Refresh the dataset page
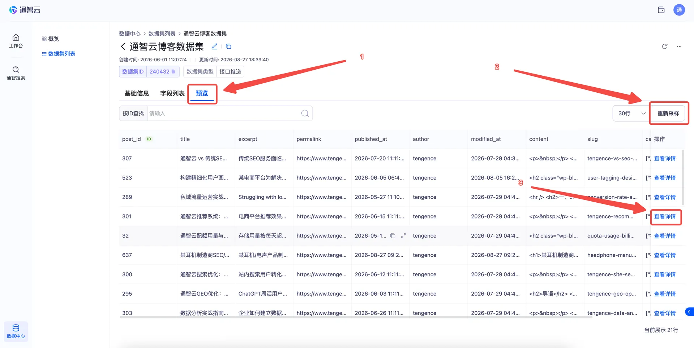 pos(665,47)
